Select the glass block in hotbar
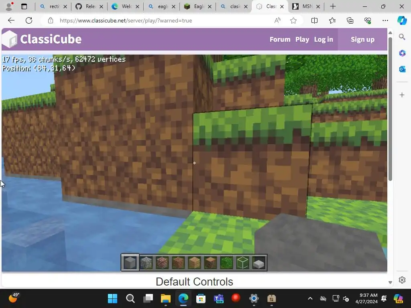 point(242,262)
